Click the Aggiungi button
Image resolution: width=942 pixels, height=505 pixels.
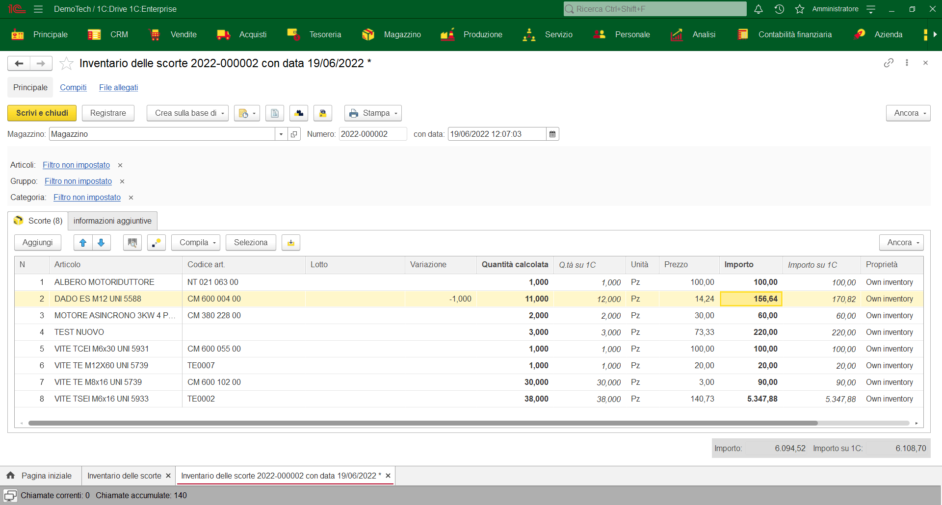click(x=38, y=243)
